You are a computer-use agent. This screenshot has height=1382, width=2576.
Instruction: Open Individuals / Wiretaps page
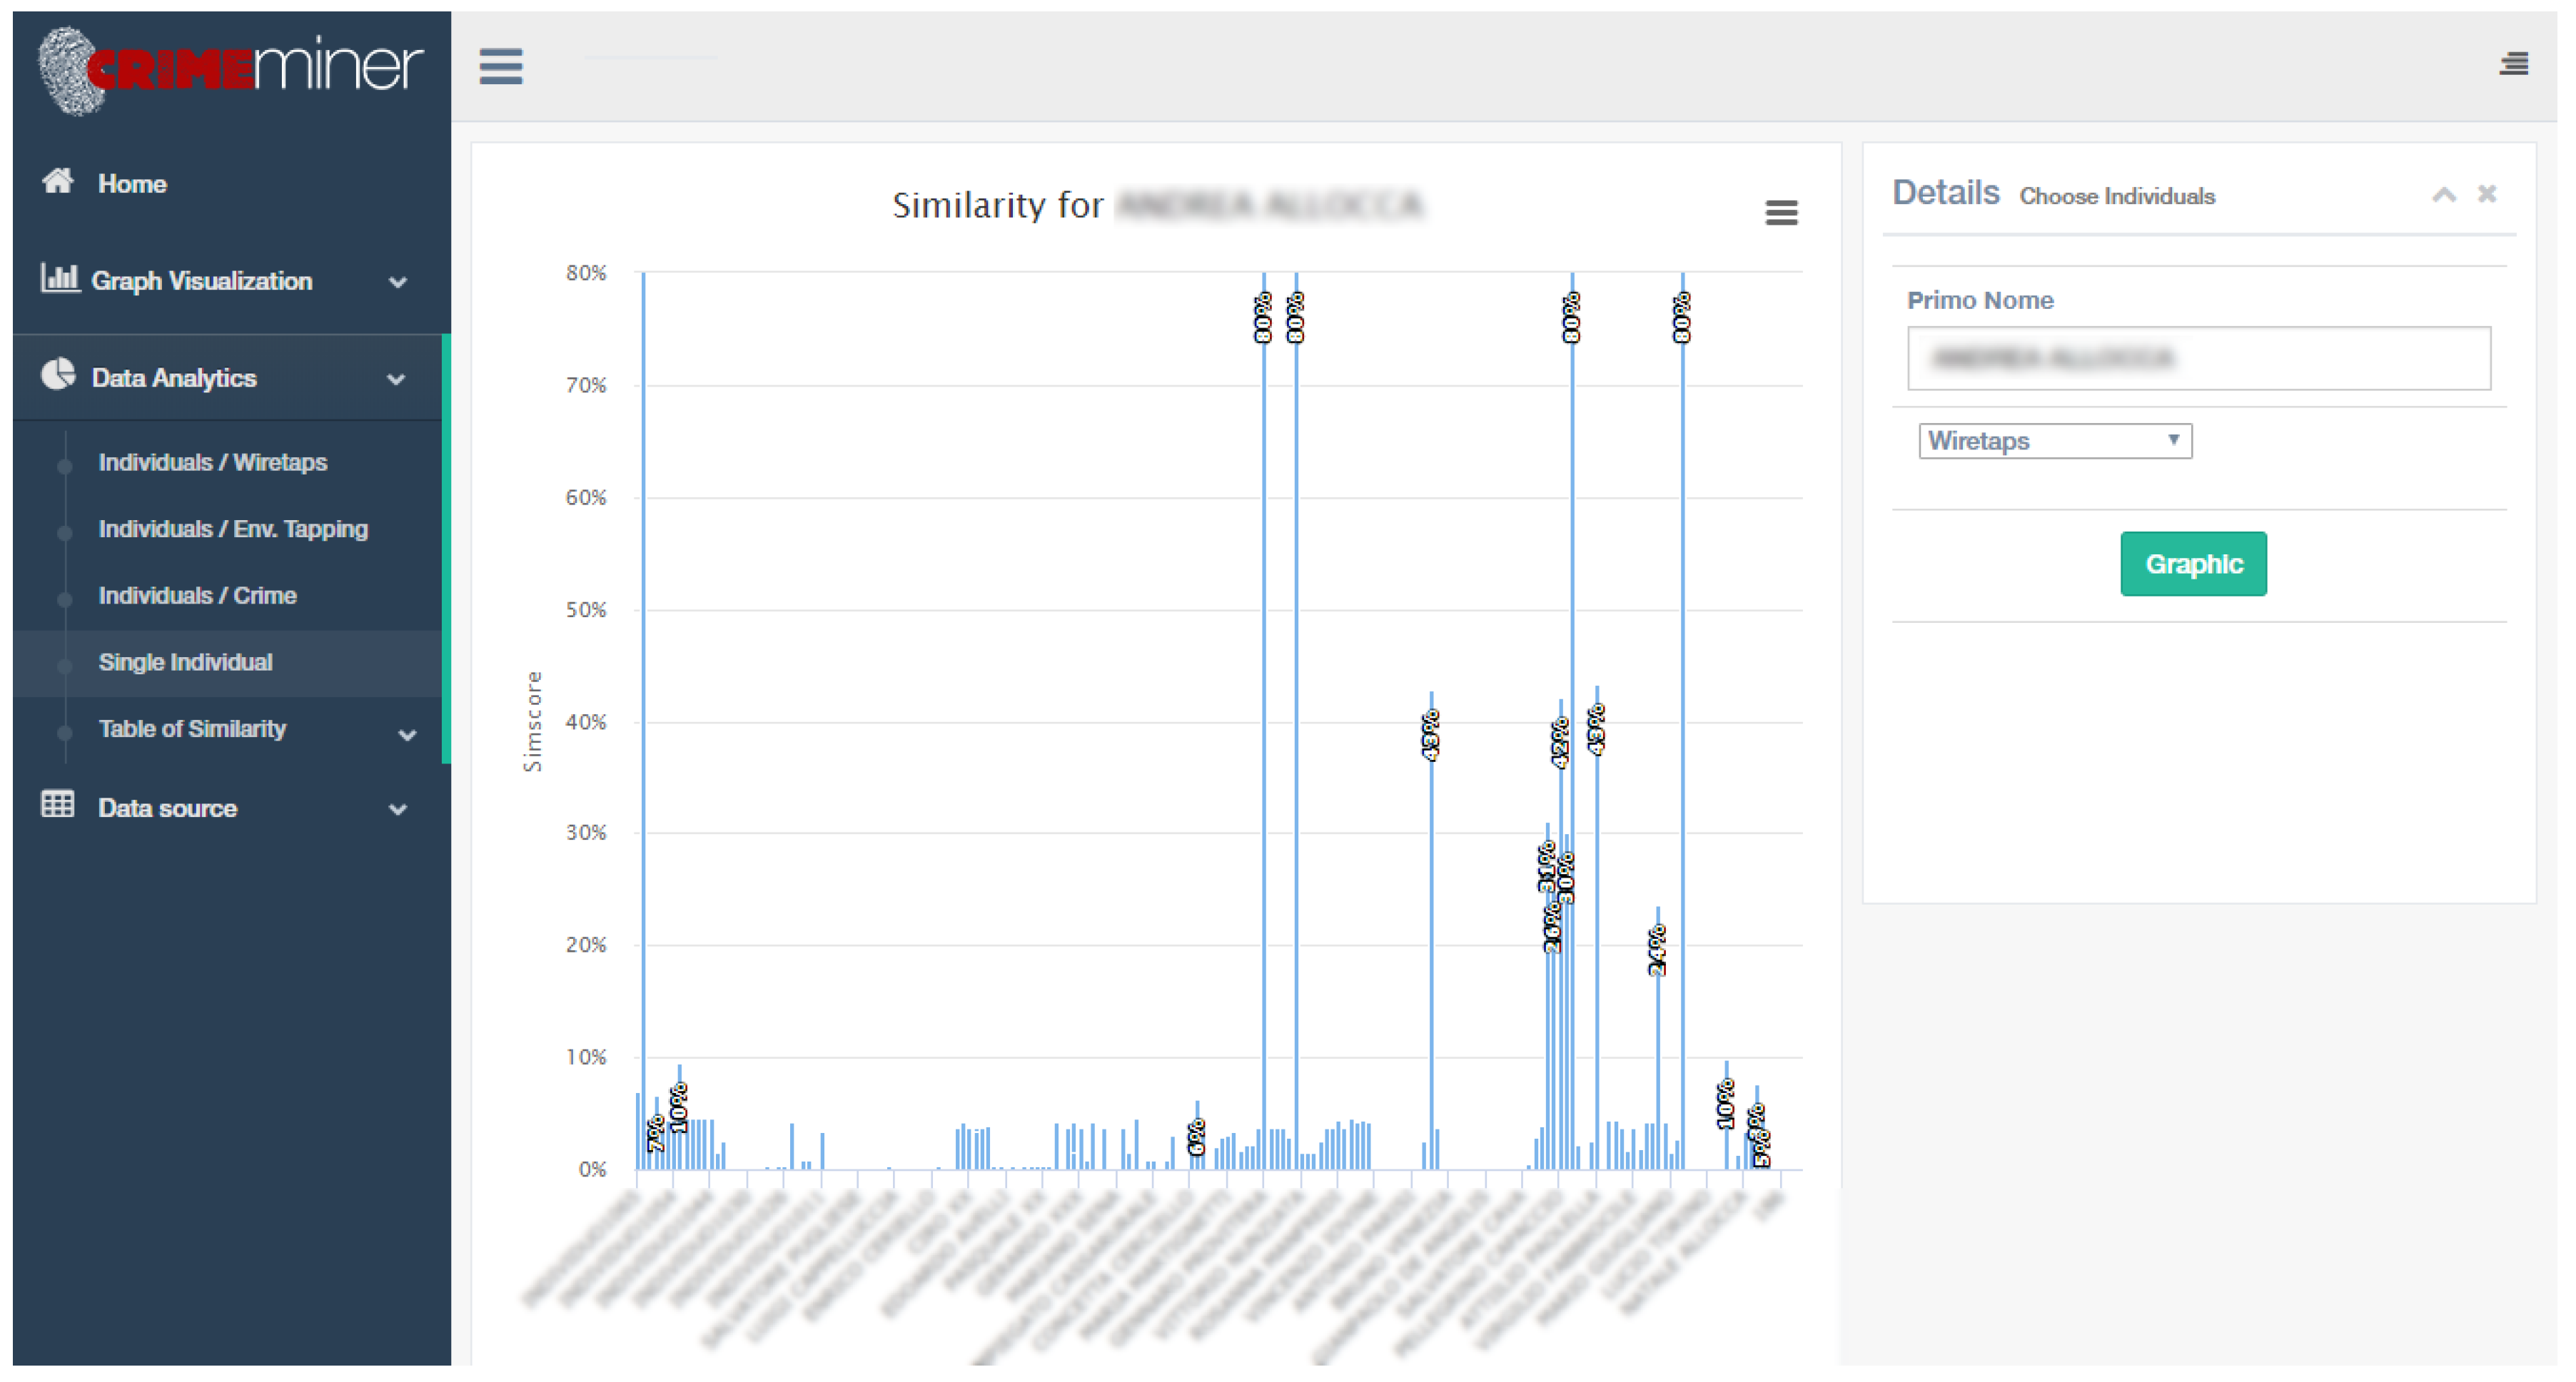[x=212, y=462]
